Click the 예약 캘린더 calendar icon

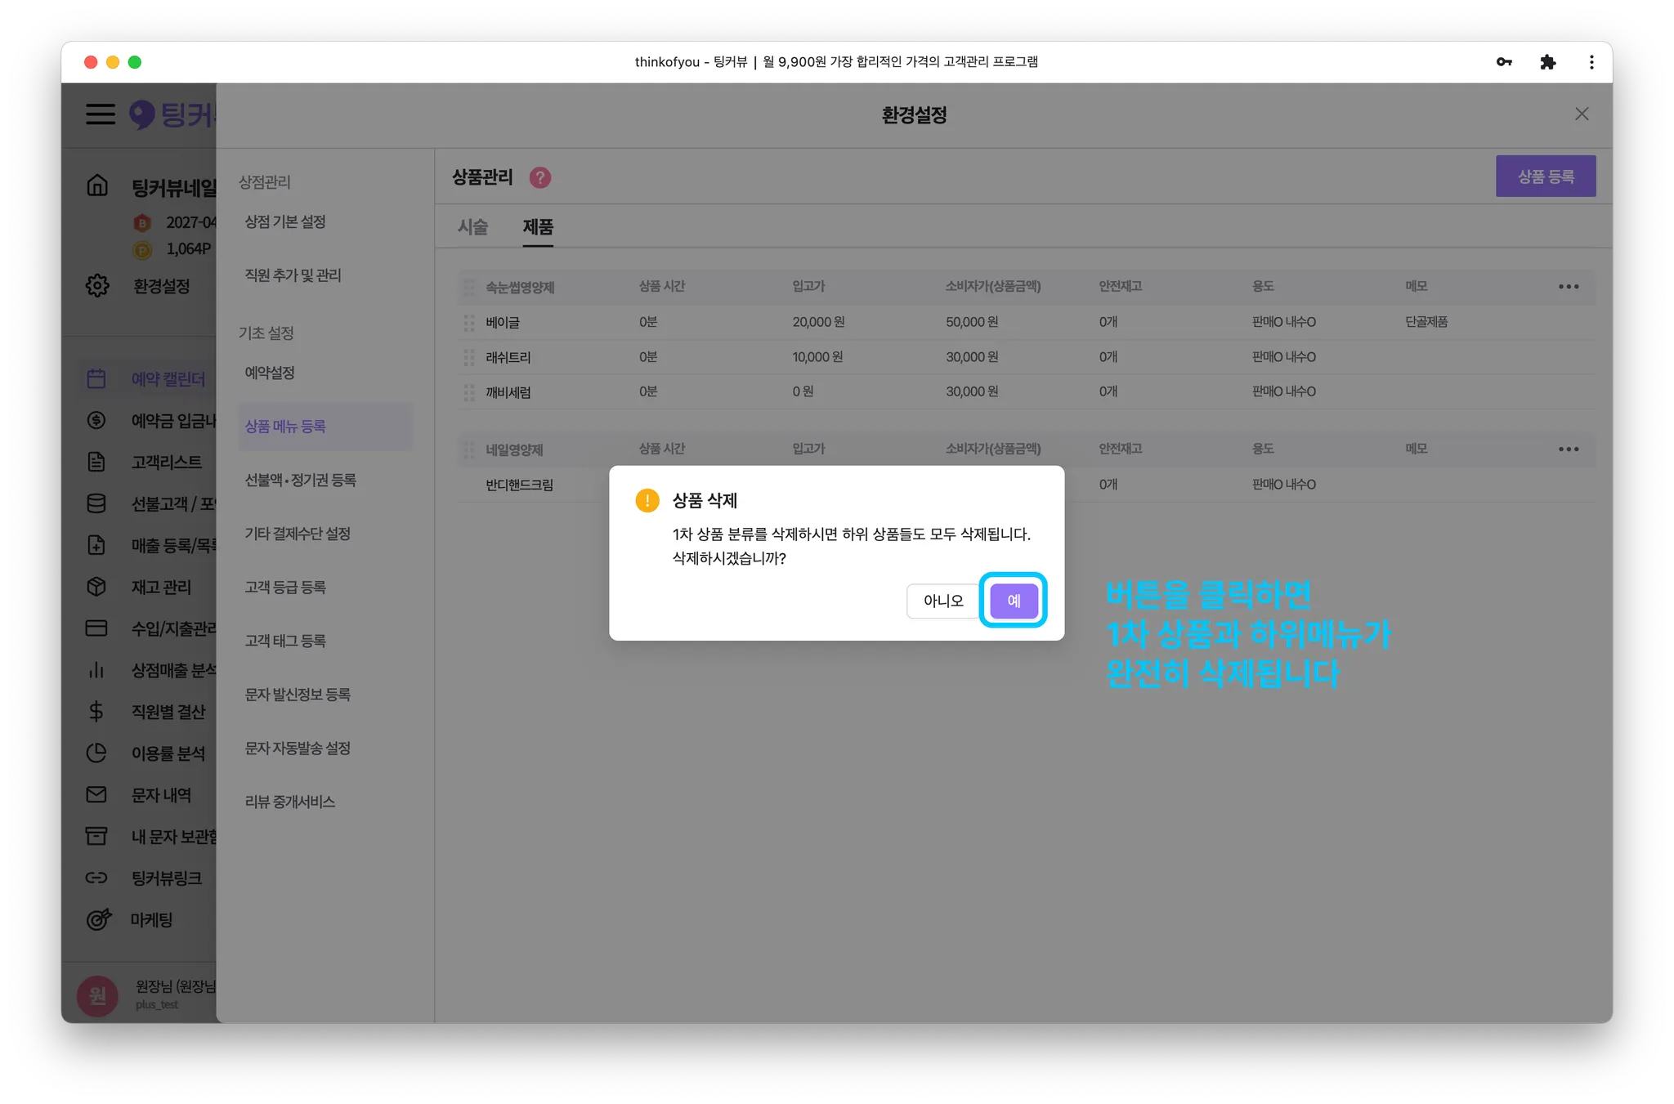(x=96, y=378)
